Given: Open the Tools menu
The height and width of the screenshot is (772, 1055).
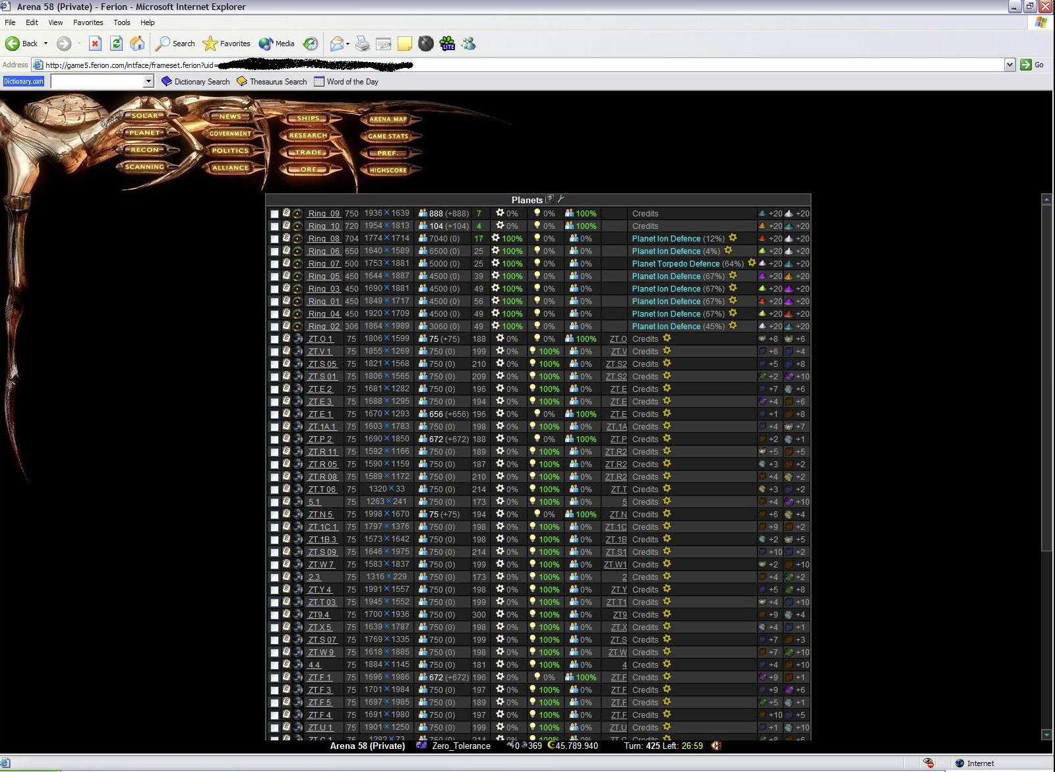Looking at the screenshot, I should point(121,22).
